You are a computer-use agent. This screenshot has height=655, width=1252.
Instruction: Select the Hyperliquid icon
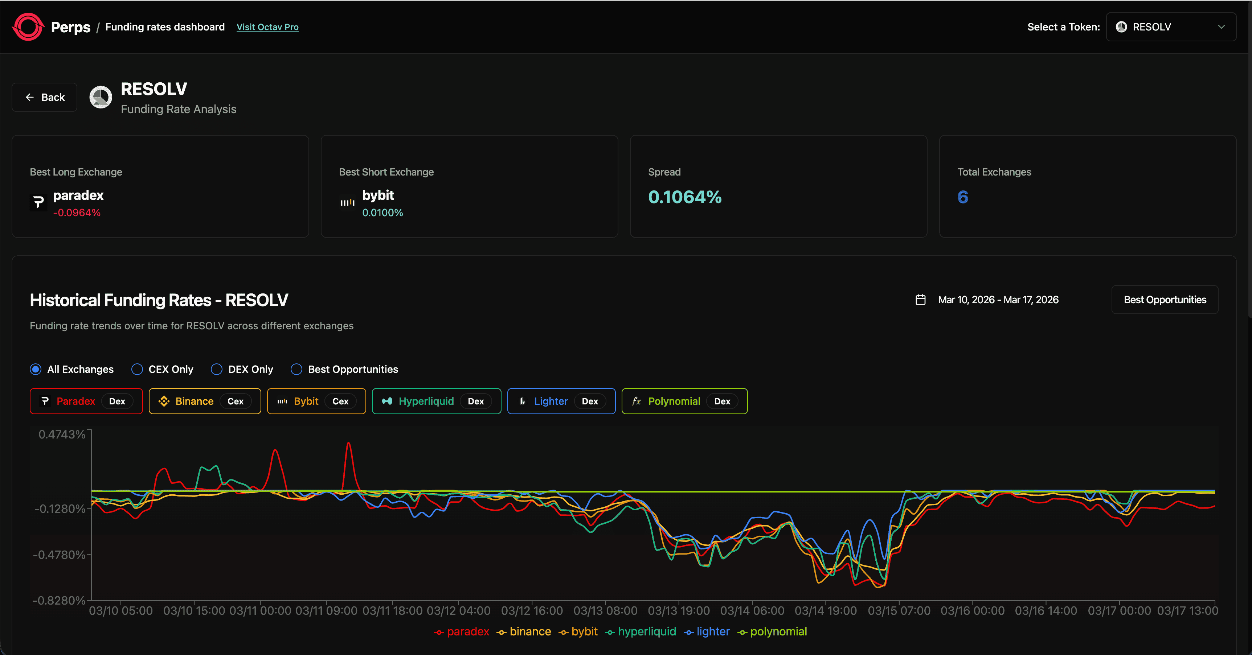pos(387,401)
